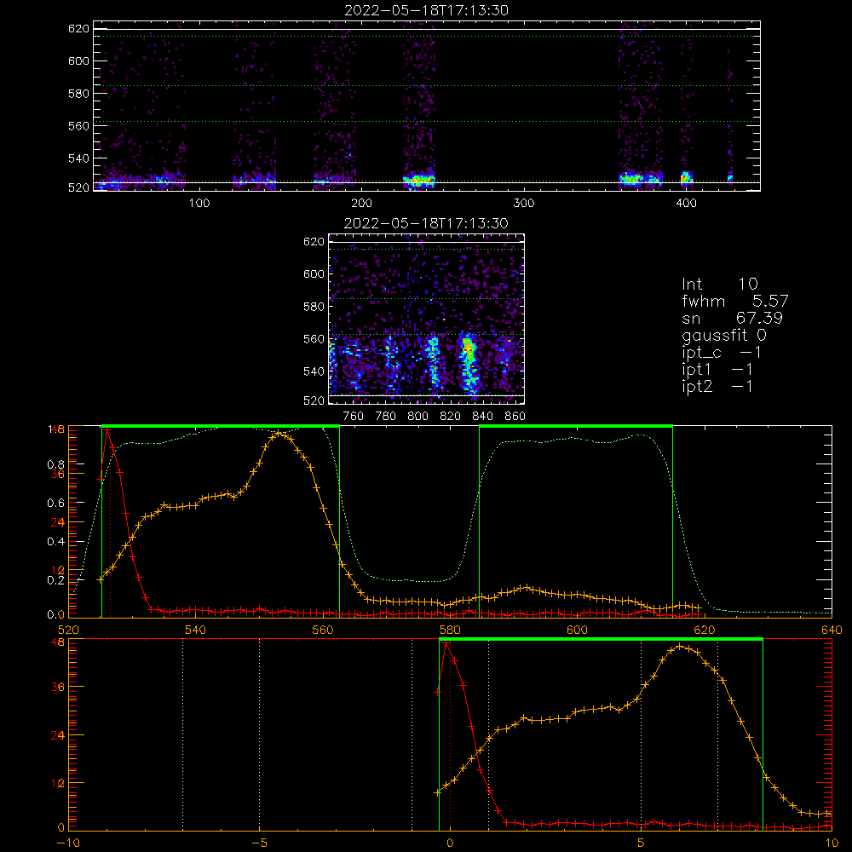Click y-axis label 580 on top image
Screen dimensions: 852x852
pyautogui.click(x=78, y=94)
